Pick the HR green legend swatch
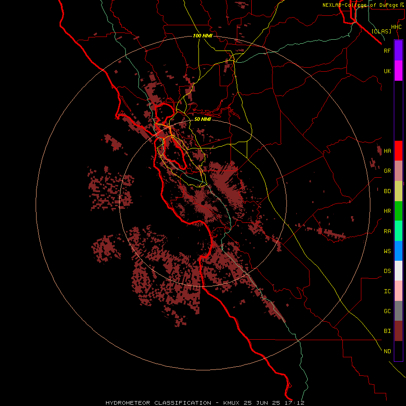The image size is (406, 406). point(398,211)
